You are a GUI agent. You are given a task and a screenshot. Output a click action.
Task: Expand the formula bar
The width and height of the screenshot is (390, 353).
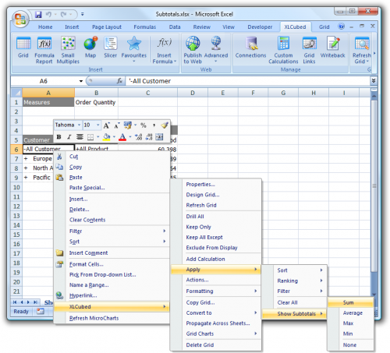[374, 81]
